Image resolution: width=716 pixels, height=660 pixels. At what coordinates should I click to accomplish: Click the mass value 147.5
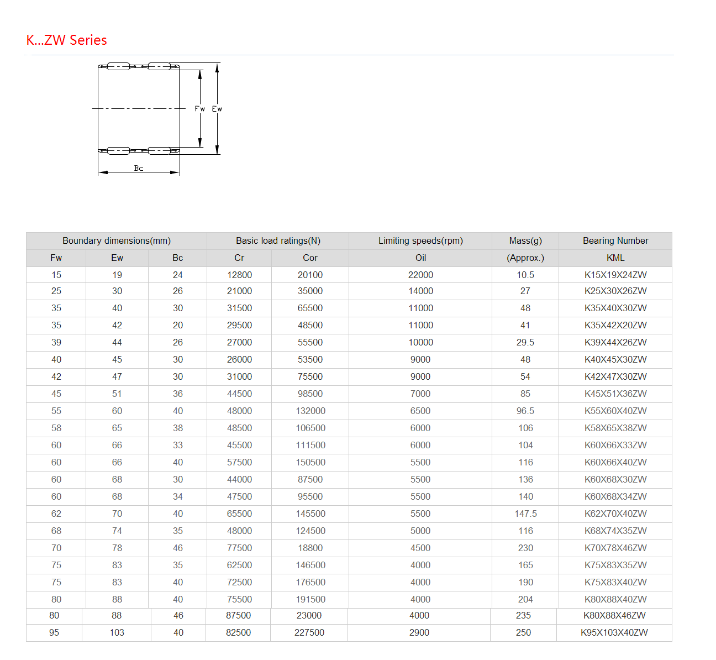click(526, 514)
